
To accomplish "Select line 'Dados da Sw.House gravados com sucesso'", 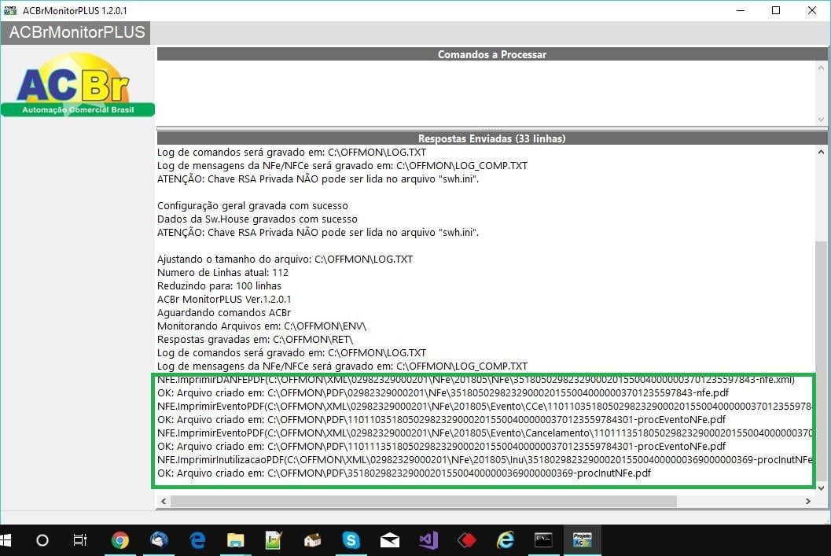I will (x=257, y=219).
